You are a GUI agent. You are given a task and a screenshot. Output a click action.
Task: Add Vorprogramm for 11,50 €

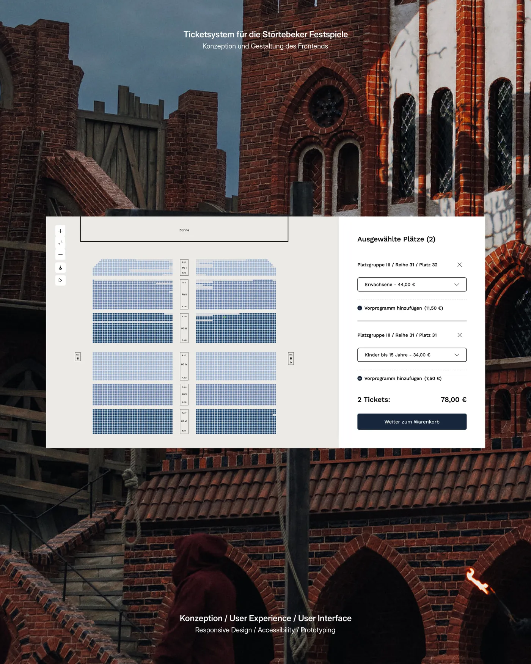pos(400,308)
